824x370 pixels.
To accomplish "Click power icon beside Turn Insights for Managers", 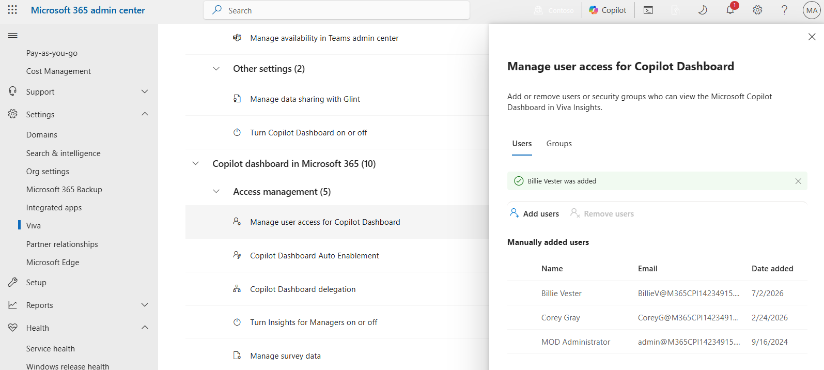I will (237, 322).
